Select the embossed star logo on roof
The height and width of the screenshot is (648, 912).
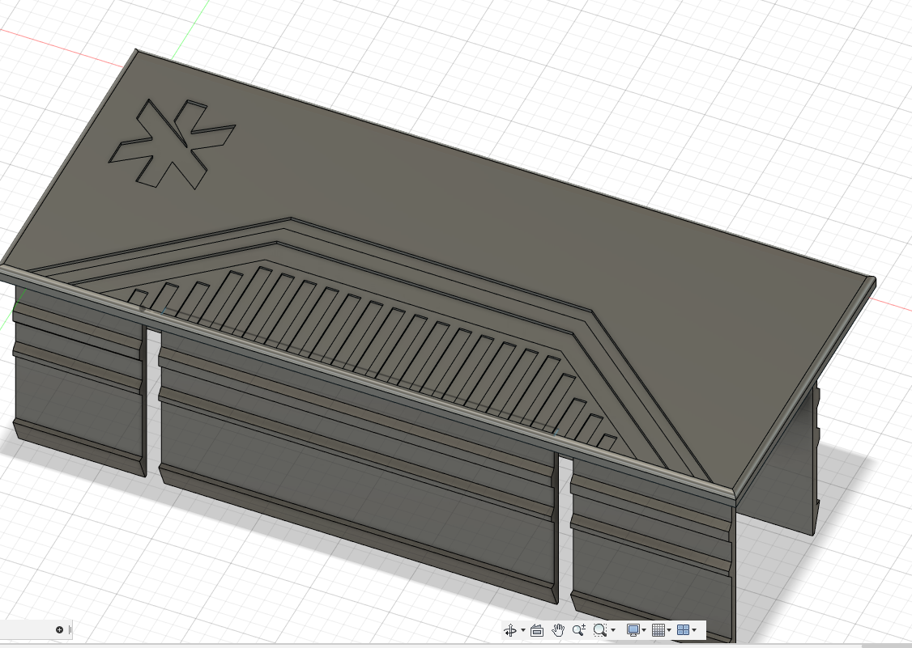173,143
